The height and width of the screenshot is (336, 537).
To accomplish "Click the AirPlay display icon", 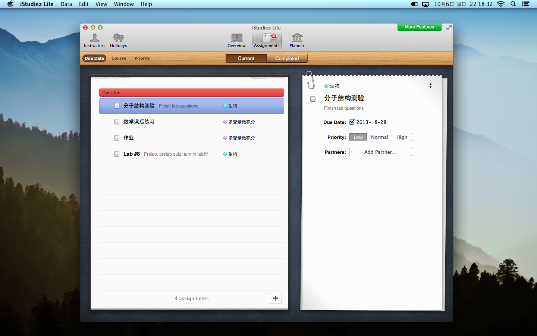I will pos(425,4).
